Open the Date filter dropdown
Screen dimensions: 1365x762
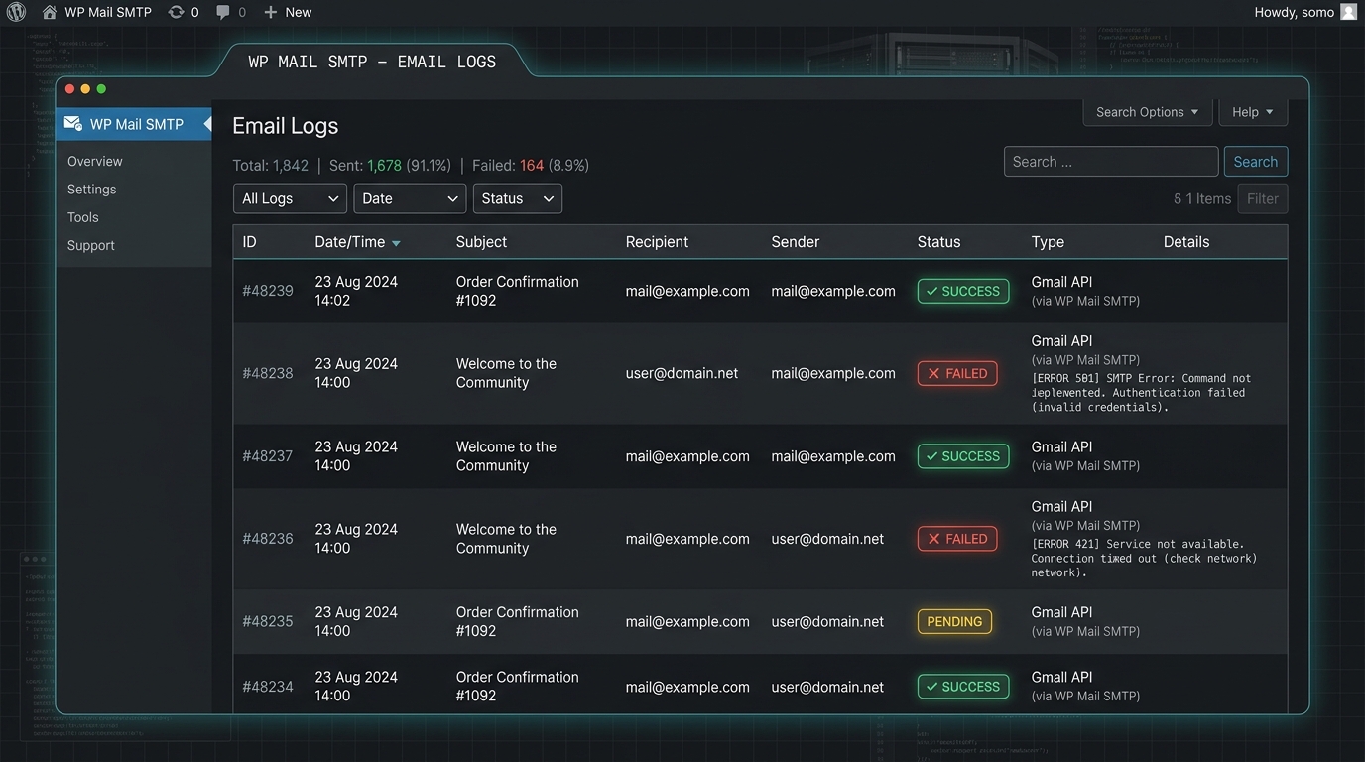pos(410,198)
